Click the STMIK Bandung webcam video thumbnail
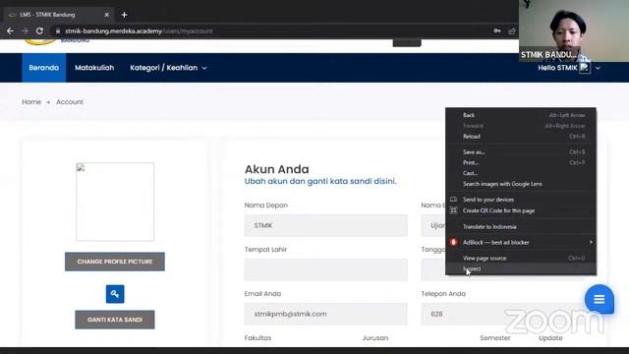Image resolution: width=629 pixels, height=354 pixels. [574, 30]
